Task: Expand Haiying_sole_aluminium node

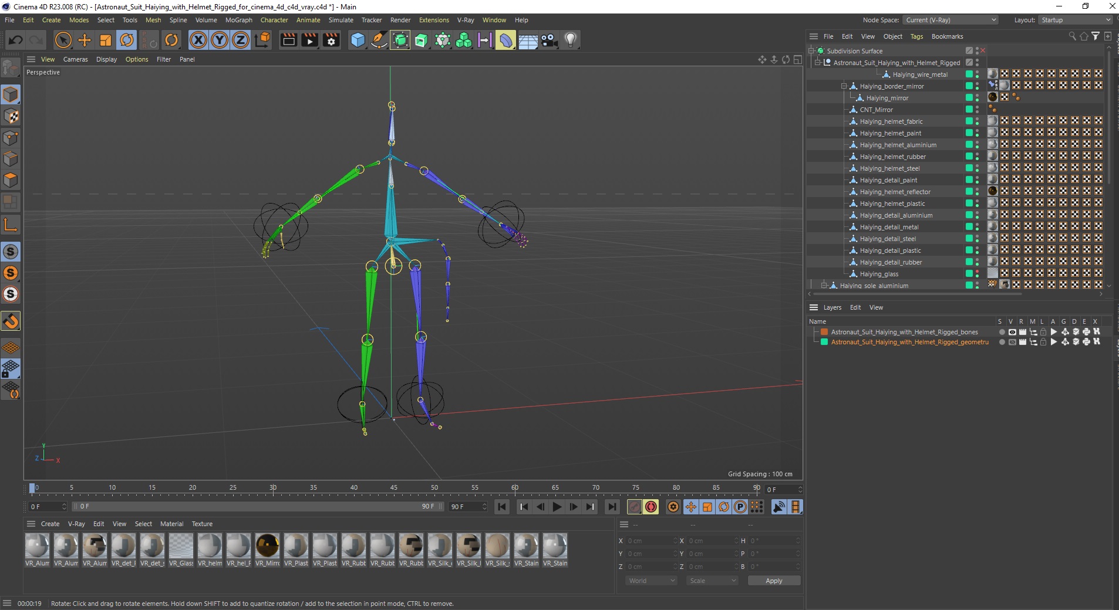Action: (x=824, y=286)
